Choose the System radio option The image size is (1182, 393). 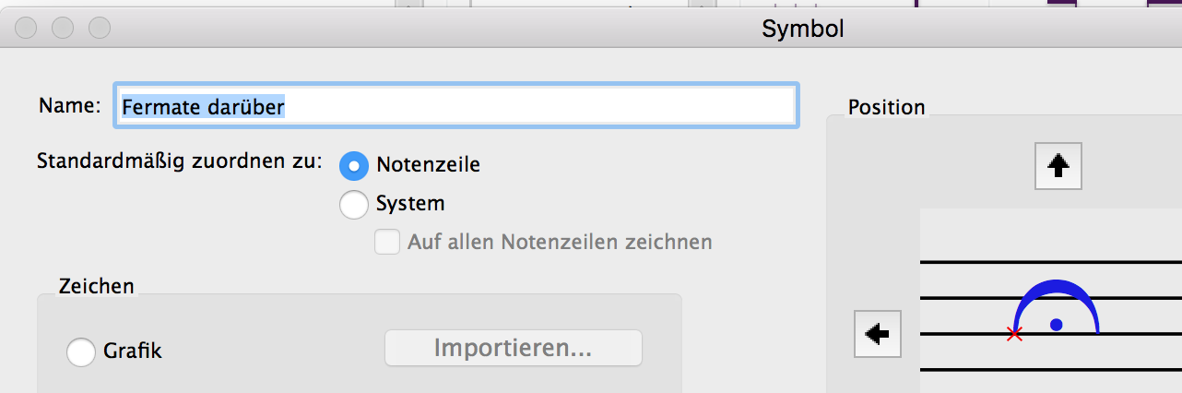tap(354, 204)
